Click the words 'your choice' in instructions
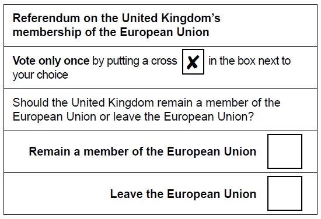 (x=40, y=75)
